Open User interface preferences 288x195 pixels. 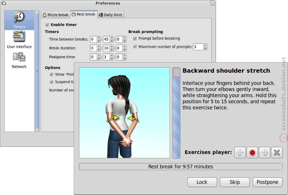pos(19,40)
